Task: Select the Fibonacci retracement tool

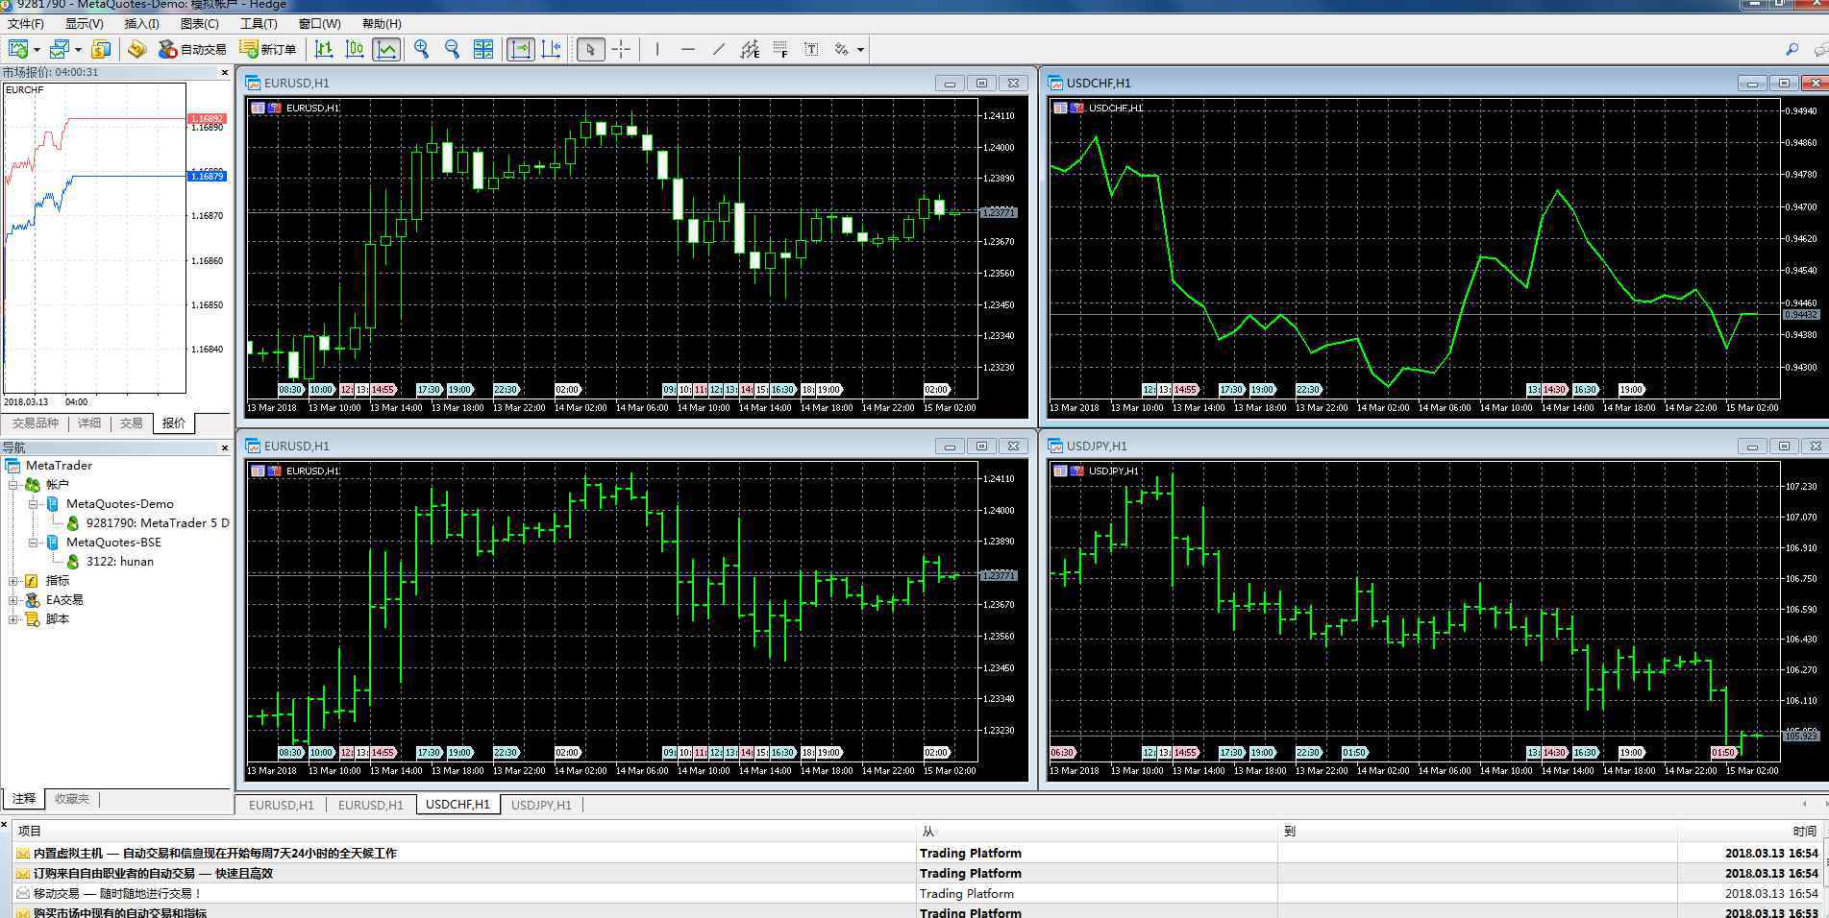Action: point(780,49)
